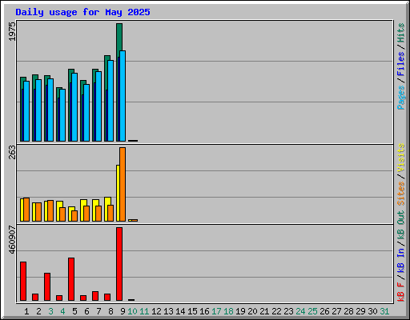
Task: Click the red kB bar for day 1
Action: pyautogui.click(x=23, y=281)
